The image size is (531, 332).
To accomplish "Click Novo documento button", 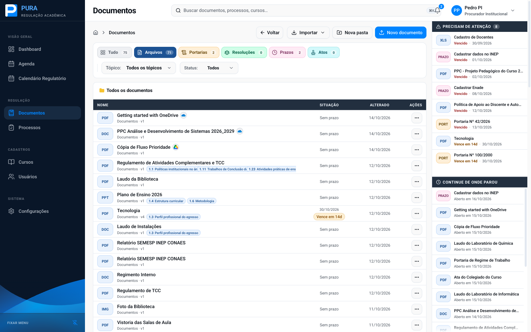I will click(401, 33).
